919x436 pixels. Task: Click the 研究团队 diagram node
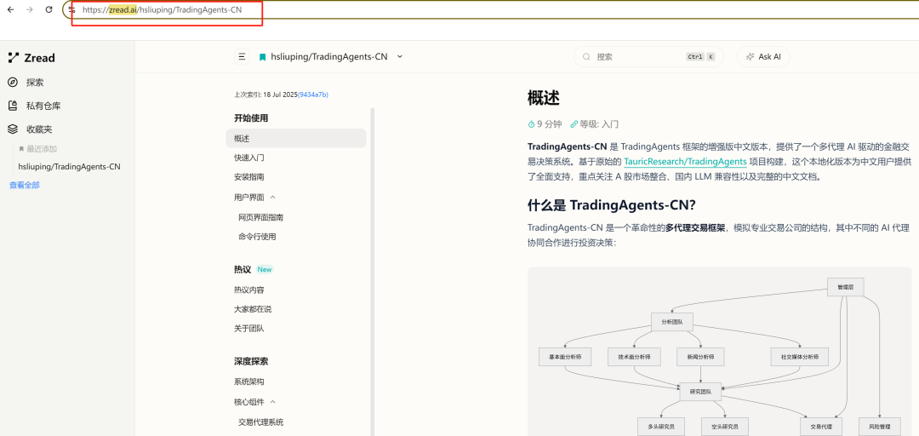700,392
